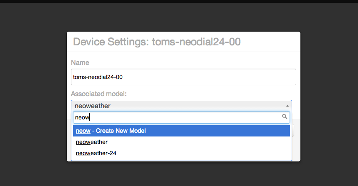Screen dimensions: 358x186
Task: Dismiss the dialog by clicking the dark backdrop
Action: point(33,104)
